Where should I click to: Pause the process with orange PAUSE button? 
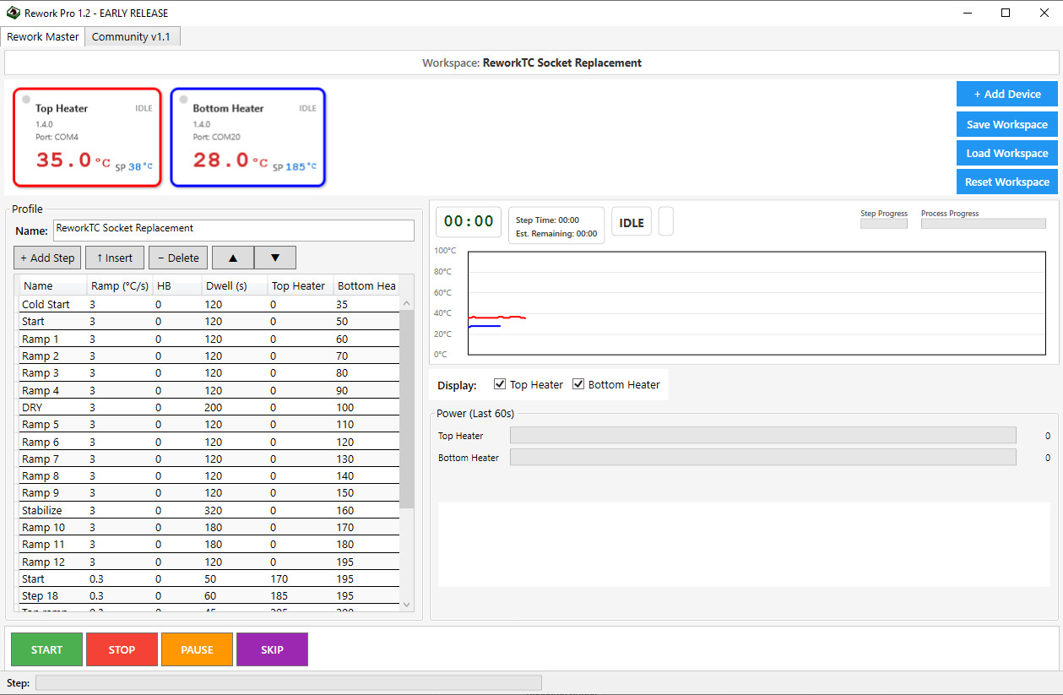[x=197, y=649]
